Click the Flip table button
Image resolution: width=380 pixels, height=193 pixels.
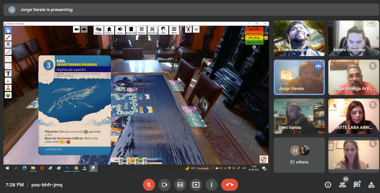163,30
